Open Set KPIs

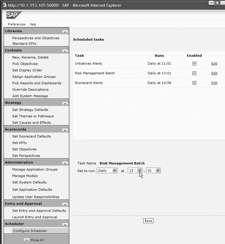[x=19, y=143]
